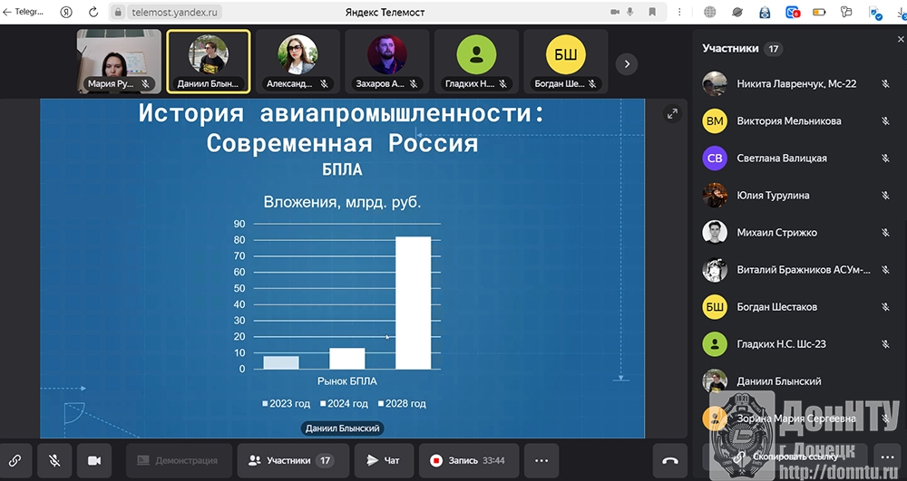Click the Демонстрация screen share button

tap(178, 460)
